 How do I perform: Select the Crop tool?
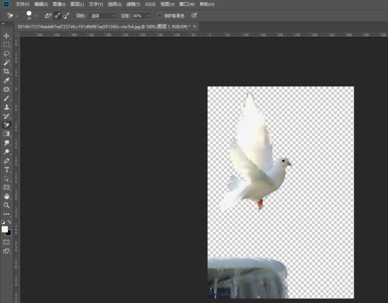[7, 71]
